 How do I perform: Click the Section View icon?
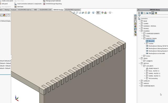83,13
